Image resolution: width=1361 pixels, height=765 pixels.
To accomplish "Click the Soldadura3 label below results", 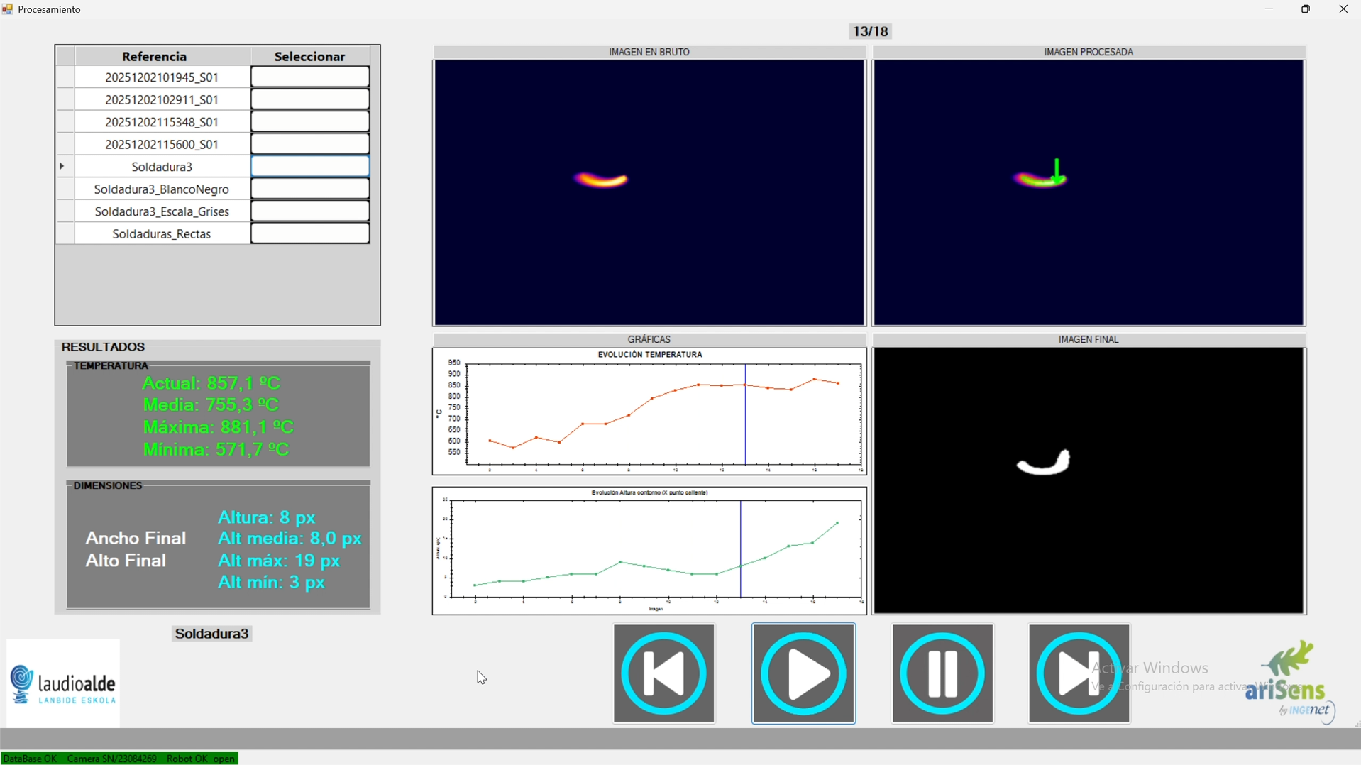I will 212,634.
